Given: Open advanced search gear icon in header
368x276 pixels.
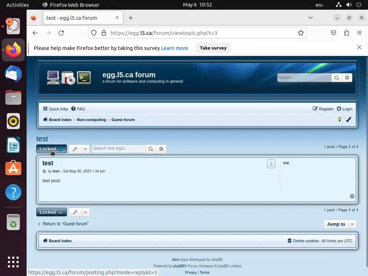Looking at the screenshot, I should pos(347,78).
